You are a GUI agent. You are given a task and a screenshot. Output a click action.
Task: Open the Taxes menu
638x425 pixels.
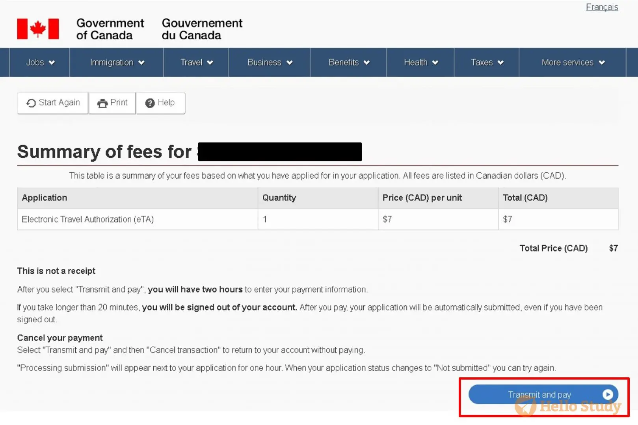487,63
